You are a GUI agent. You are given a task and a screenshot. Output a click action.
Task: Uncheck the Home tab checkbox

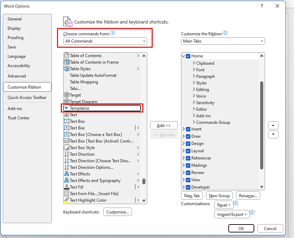[x=188, y=56]
